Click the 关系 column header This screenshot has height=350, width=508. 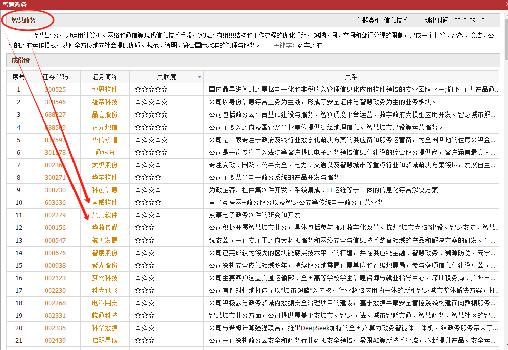(351, 77)
